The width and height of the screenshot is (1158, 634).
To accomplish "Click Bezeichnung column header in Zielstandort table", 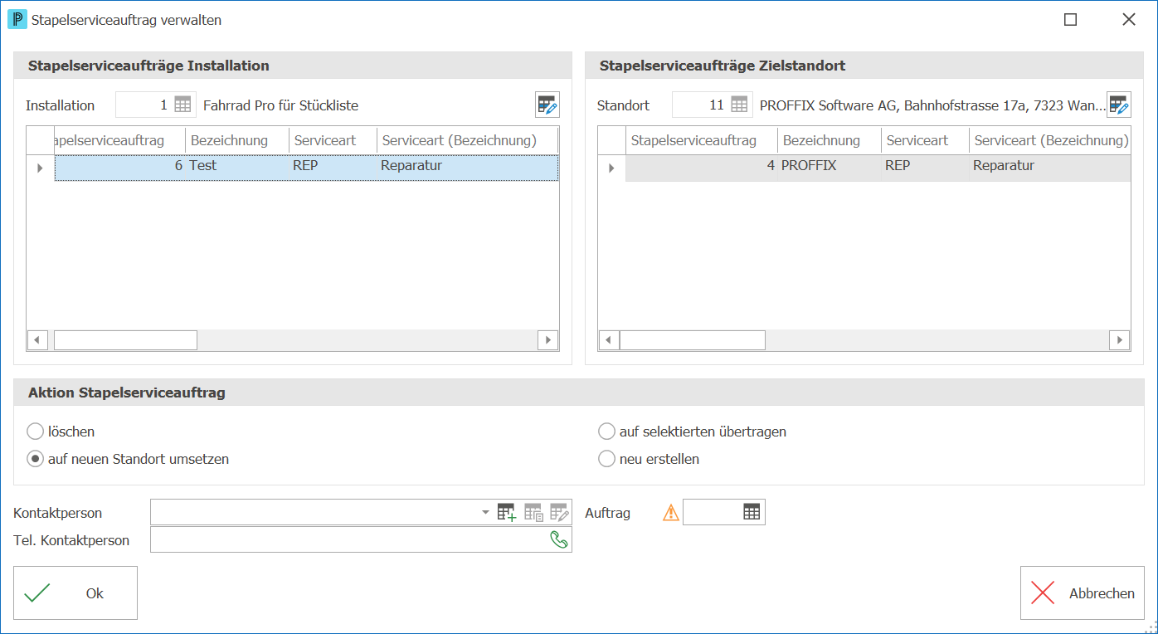I will point(830,140).
